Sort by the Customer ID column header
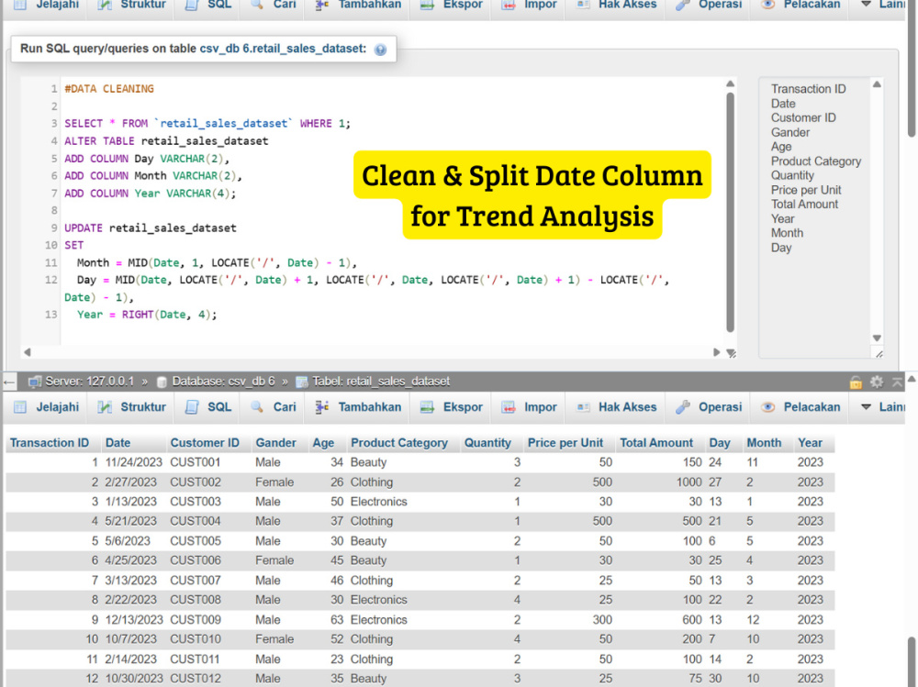The height and width of the screenshot is (687, 918). (x=205, y=443)
